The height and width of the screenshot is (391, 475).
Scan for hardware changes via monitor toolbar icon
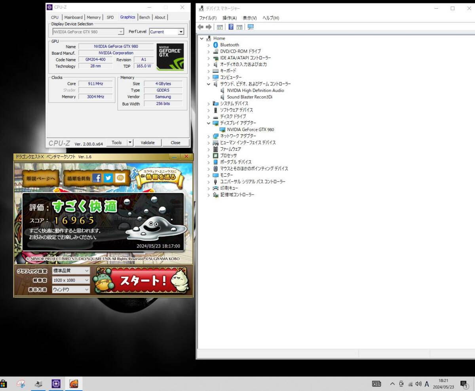251,27
